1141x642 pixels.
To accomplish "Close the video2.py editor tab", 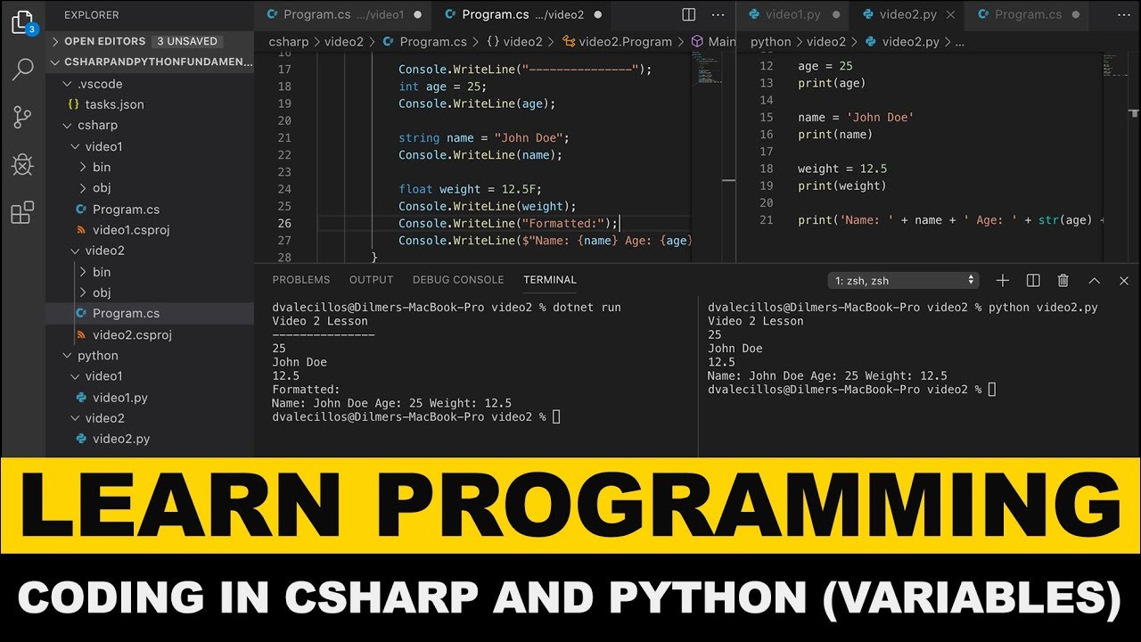I will pos(950,14).
